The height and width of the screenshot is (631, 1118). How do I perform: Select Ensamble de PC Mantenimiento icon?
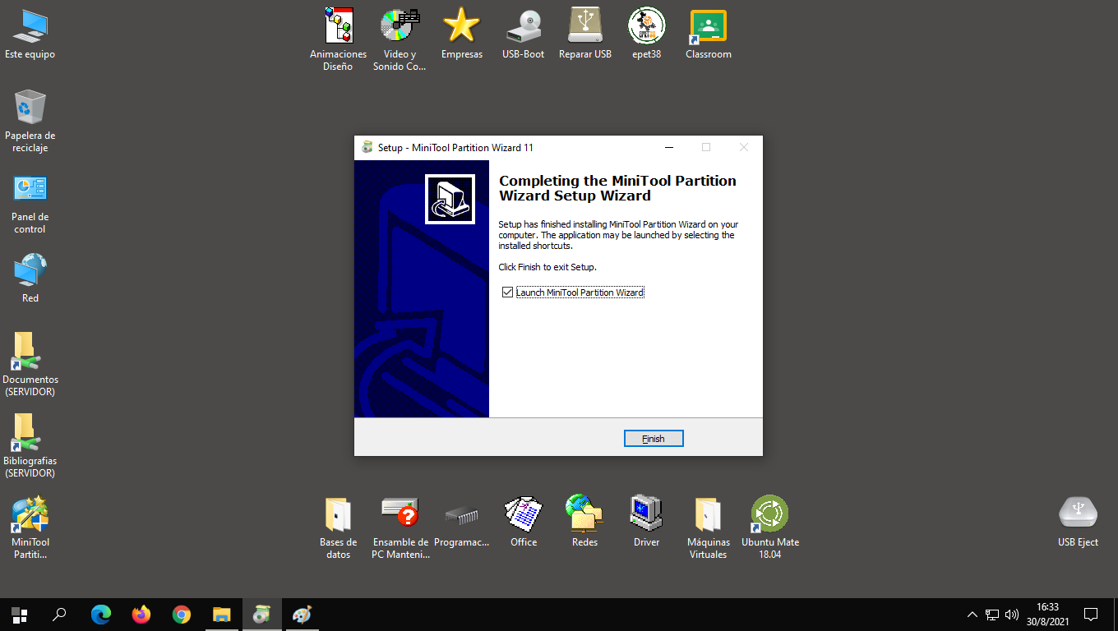click(x=400, y=527)
